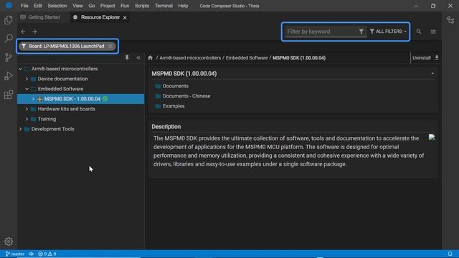The width and height of the screenshot is (459, 258).
Task: Collapse the MSPM0 SDK overview section
Action: click(x=432, y=73)
